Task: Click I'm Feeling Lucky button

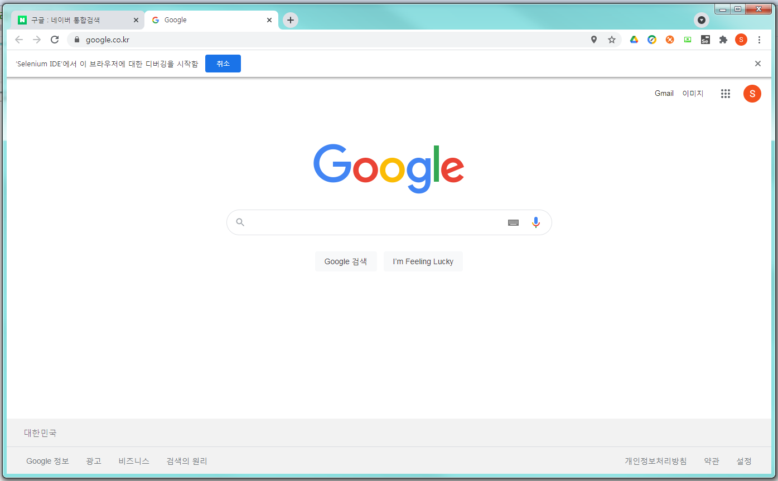Action: coord(423,261)
